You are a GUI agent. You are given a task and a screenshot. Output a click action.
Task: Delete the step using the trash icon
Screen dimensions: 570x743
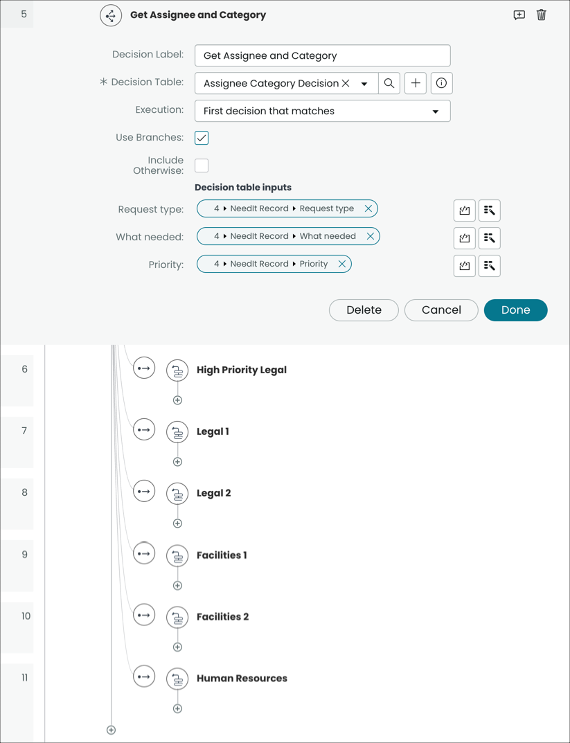pos(541,15)
